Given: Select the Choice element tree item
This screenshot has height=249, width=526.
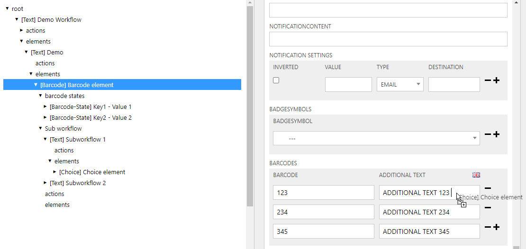Looking at the screenshot, I should coord(92,172).
